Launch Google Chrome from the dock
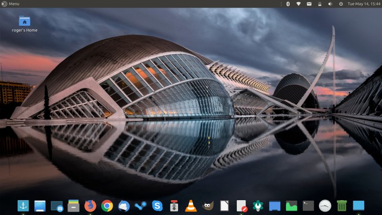382x215 pixels. click(x=107, y=206)
